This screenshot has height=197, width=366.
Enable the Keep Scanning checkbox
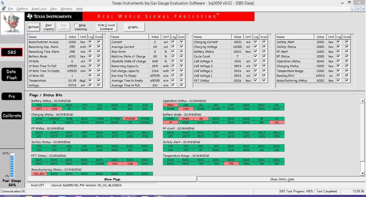click(76, 25)
